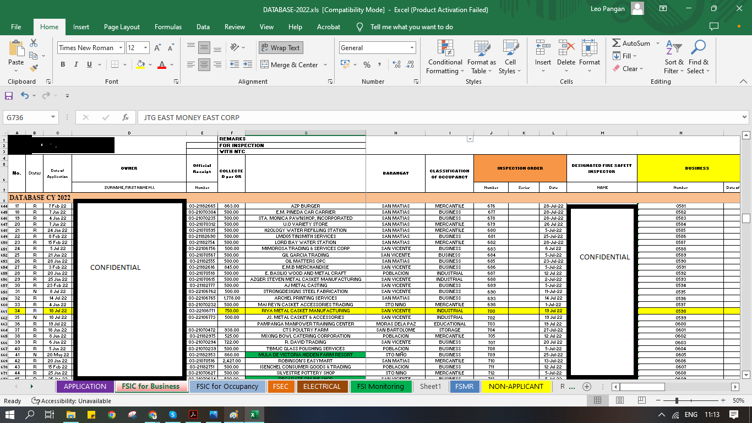
Task: Switch to the Formulas tab
Action: click(168, 27)
